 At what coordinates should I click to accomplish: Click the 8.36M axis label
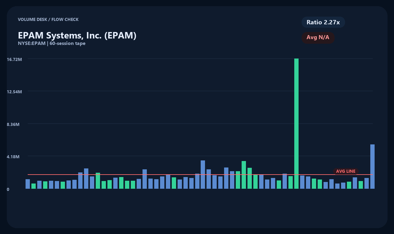pyautogui.click(x=13, y=124)
